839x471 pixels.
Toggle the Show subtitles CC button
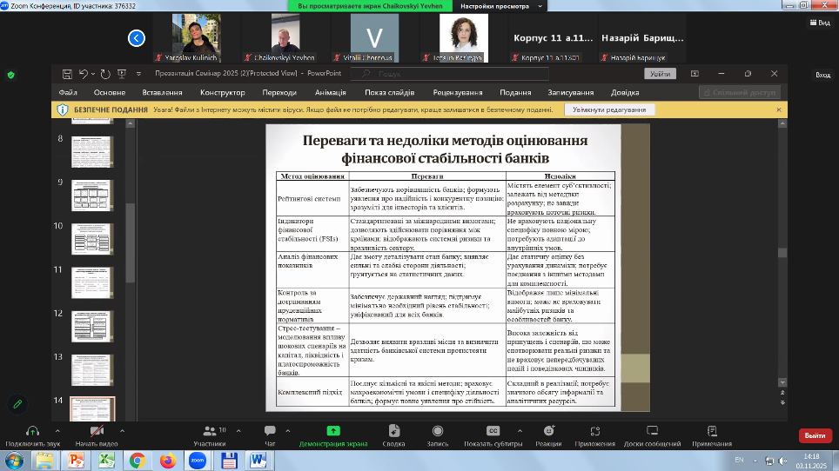[x=493, y=431]
